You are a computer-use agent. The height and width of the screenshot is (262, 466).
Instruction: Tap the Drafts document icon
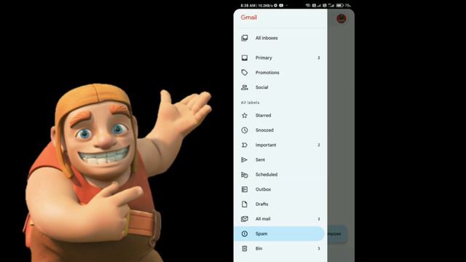245,204
